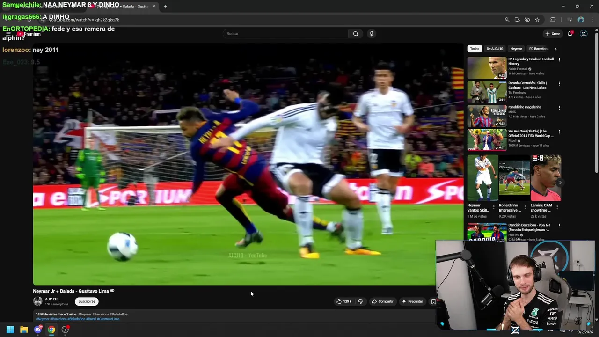Close the Neymar Jr Balada tab
Screen dimensions: 599x337
tap(154, 7)
